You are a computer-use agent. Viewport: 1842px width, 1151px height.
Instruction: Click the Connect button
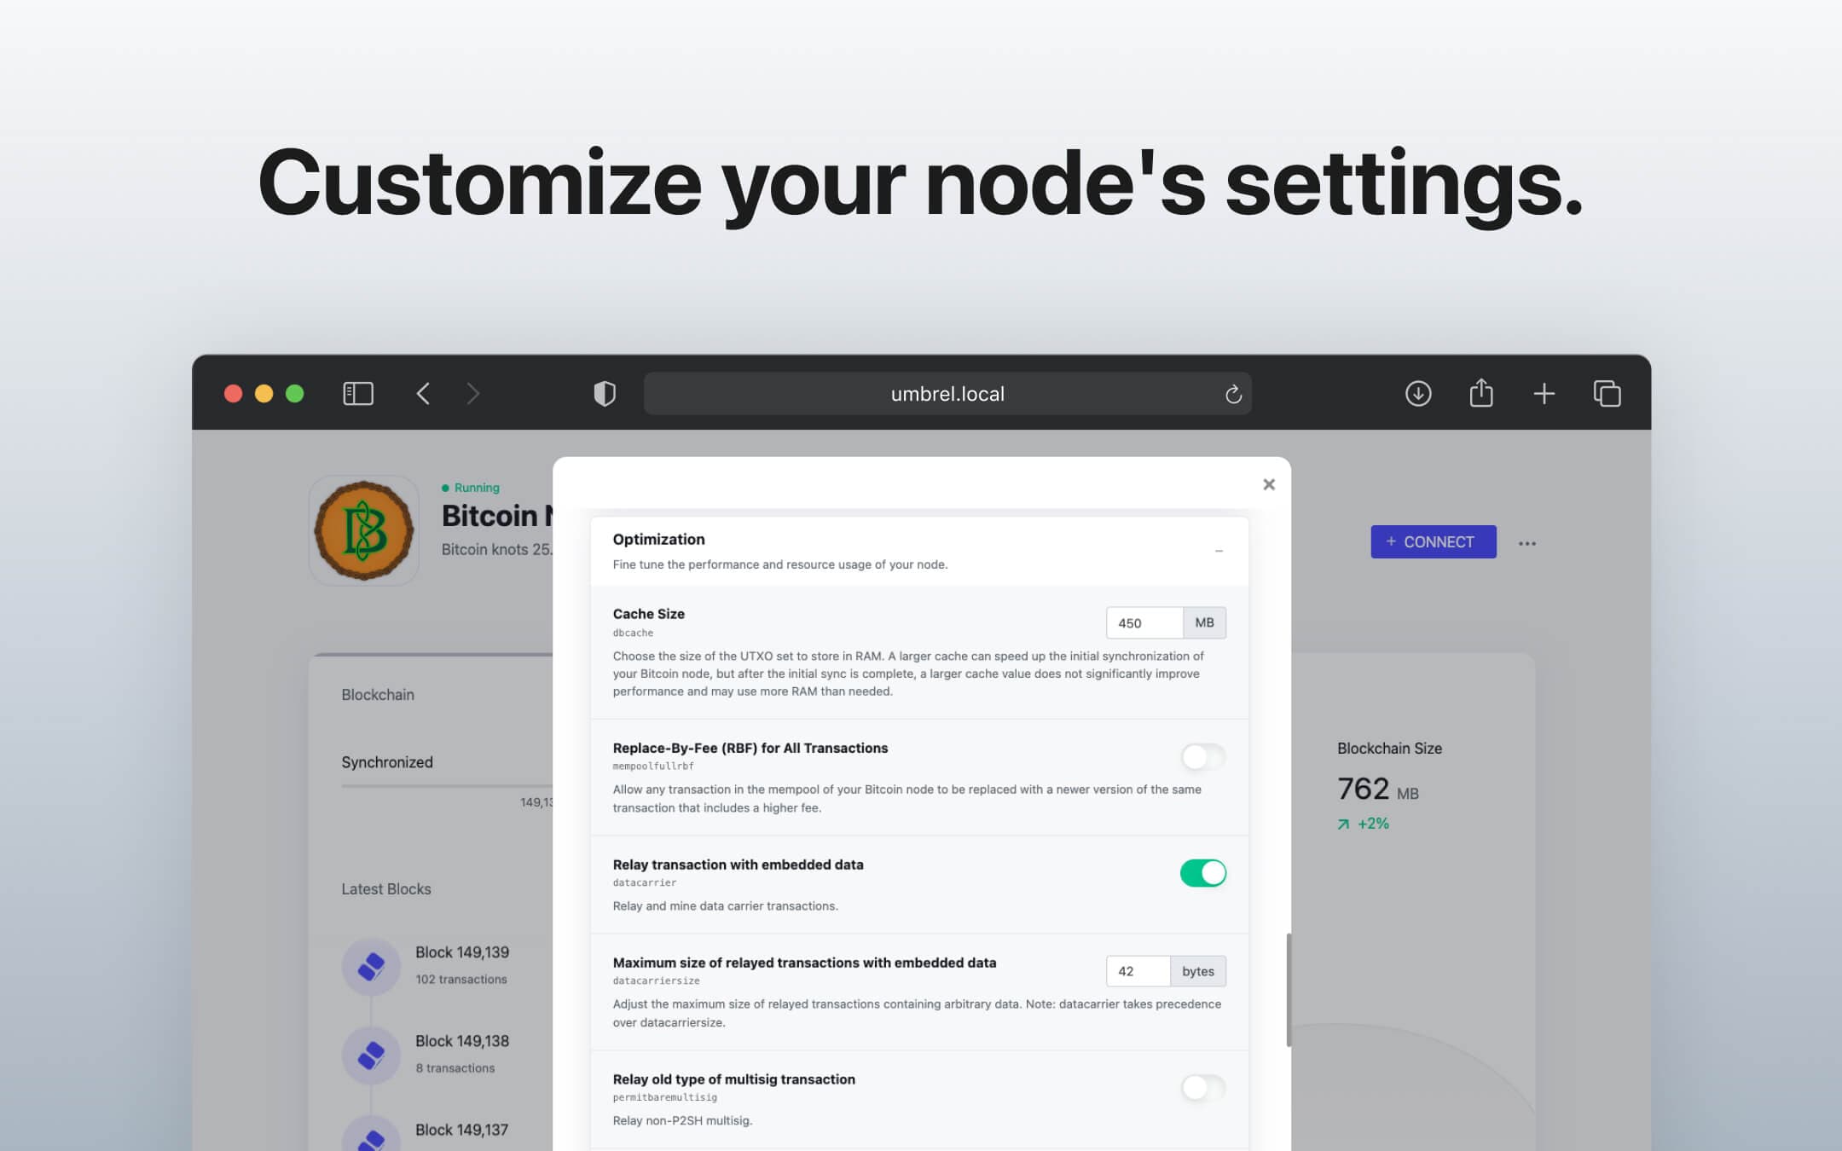click(1433, 541)
